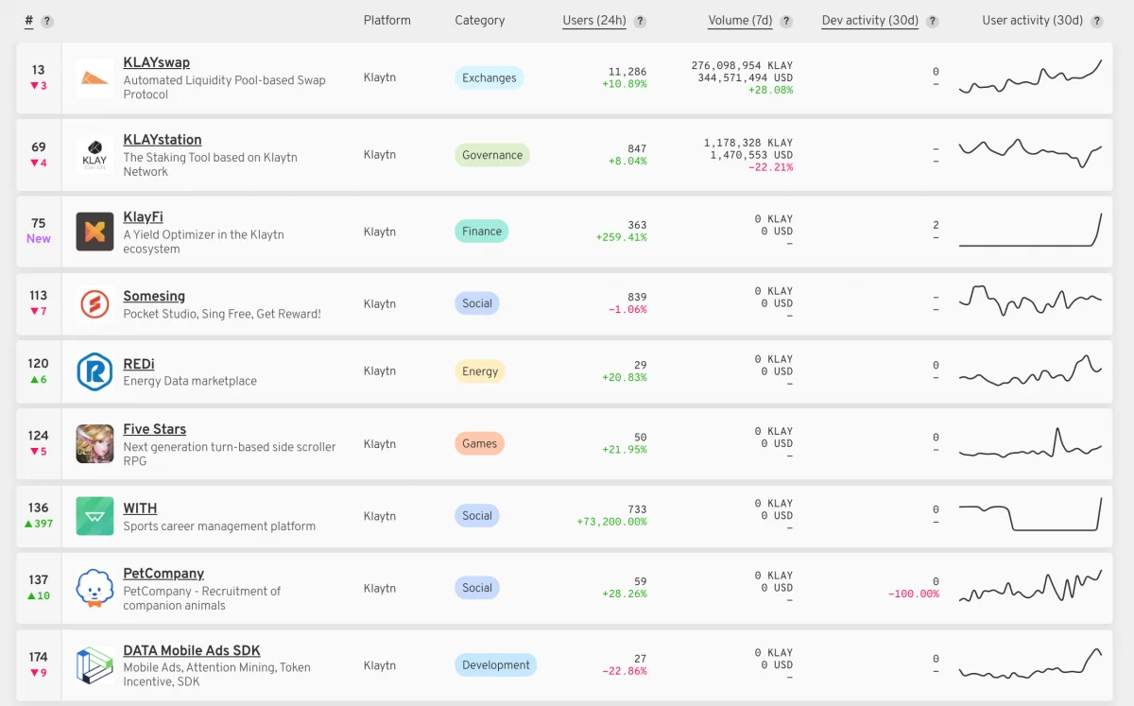Click the +259.41% users change
This screenshot has height=706, width=1134.
click(x=622, y=237)
